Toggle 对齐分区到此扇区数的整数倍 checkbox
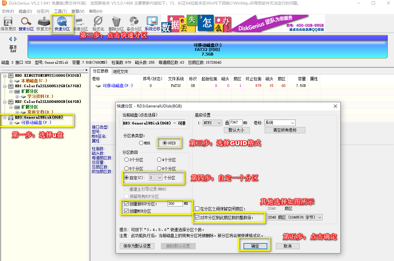The image size is (394, 261). pyautogui.click(x=197, y=217)
